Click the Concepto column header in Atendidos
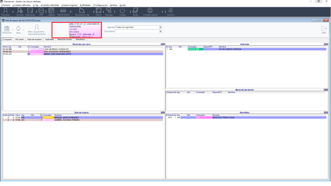The image size is (331, 186). 200,115
